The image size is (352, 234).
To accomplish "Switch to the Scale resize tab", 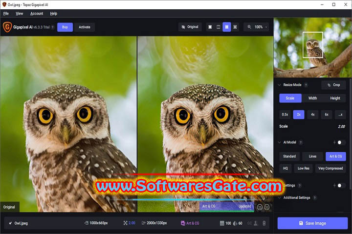I will (290, 98).
